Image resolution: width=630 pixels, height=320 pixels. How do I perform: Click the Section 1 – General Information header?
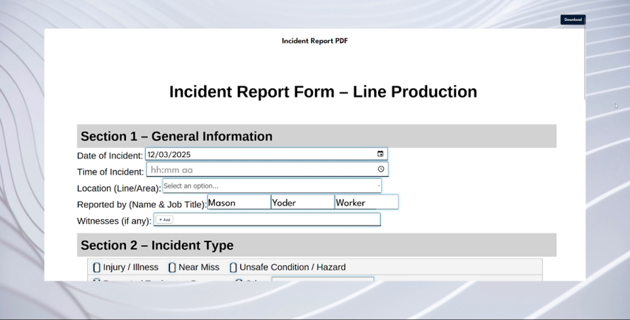tap(176, 136)
